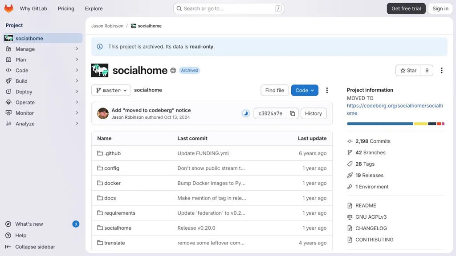
Task: Click Jason Robinson's commit avatar
Action: (103, 113)
